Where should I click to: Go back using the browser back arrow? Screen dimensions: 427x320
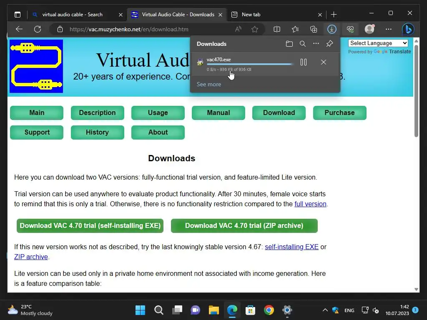(x=19, y=29)
